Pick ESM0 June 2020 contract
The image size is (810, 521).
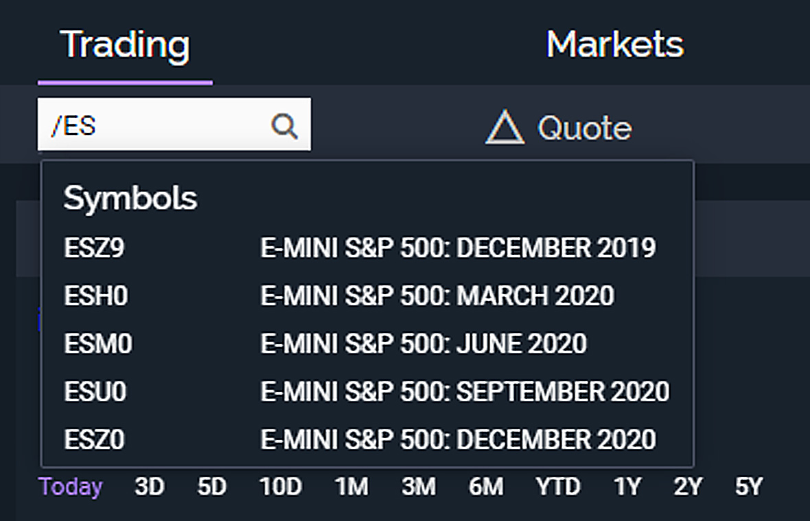click(325, 344)
